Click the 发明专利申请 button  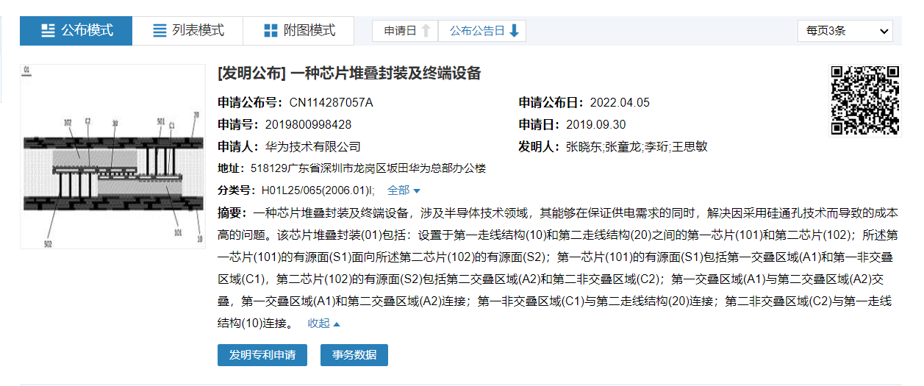pos(262,355)
